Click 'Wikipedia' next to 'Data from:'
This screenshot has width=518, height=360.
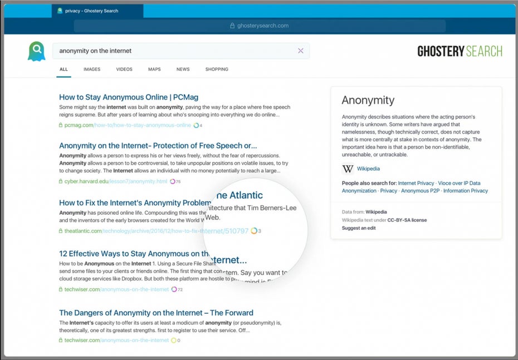pyautogui.click(x=377, y=212)
